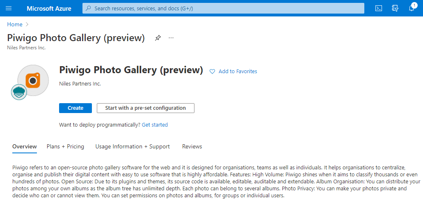Viewport: 423px width, 201px height.
Task: Click the Piwigo camera logo
Action: click(33, 81)
